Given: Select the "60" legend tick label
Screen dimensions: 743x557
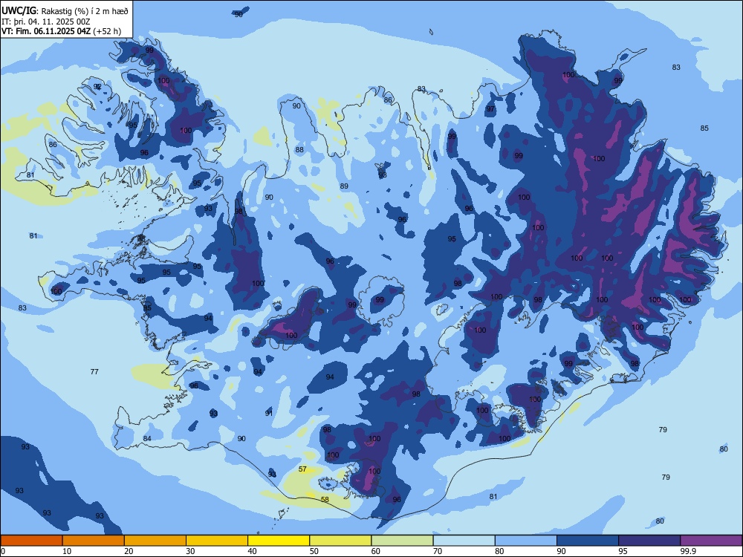Looking at the screenshot, I should (376, 551).
